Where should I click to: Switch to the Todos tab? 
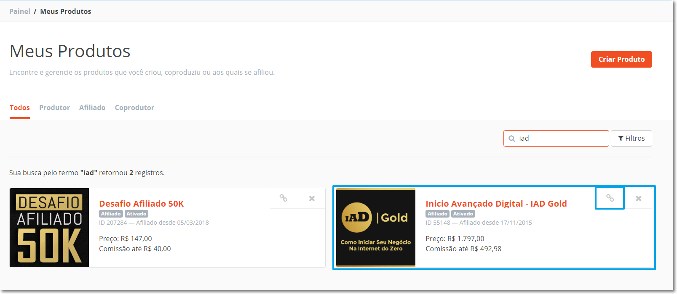[x=20, y=108]
